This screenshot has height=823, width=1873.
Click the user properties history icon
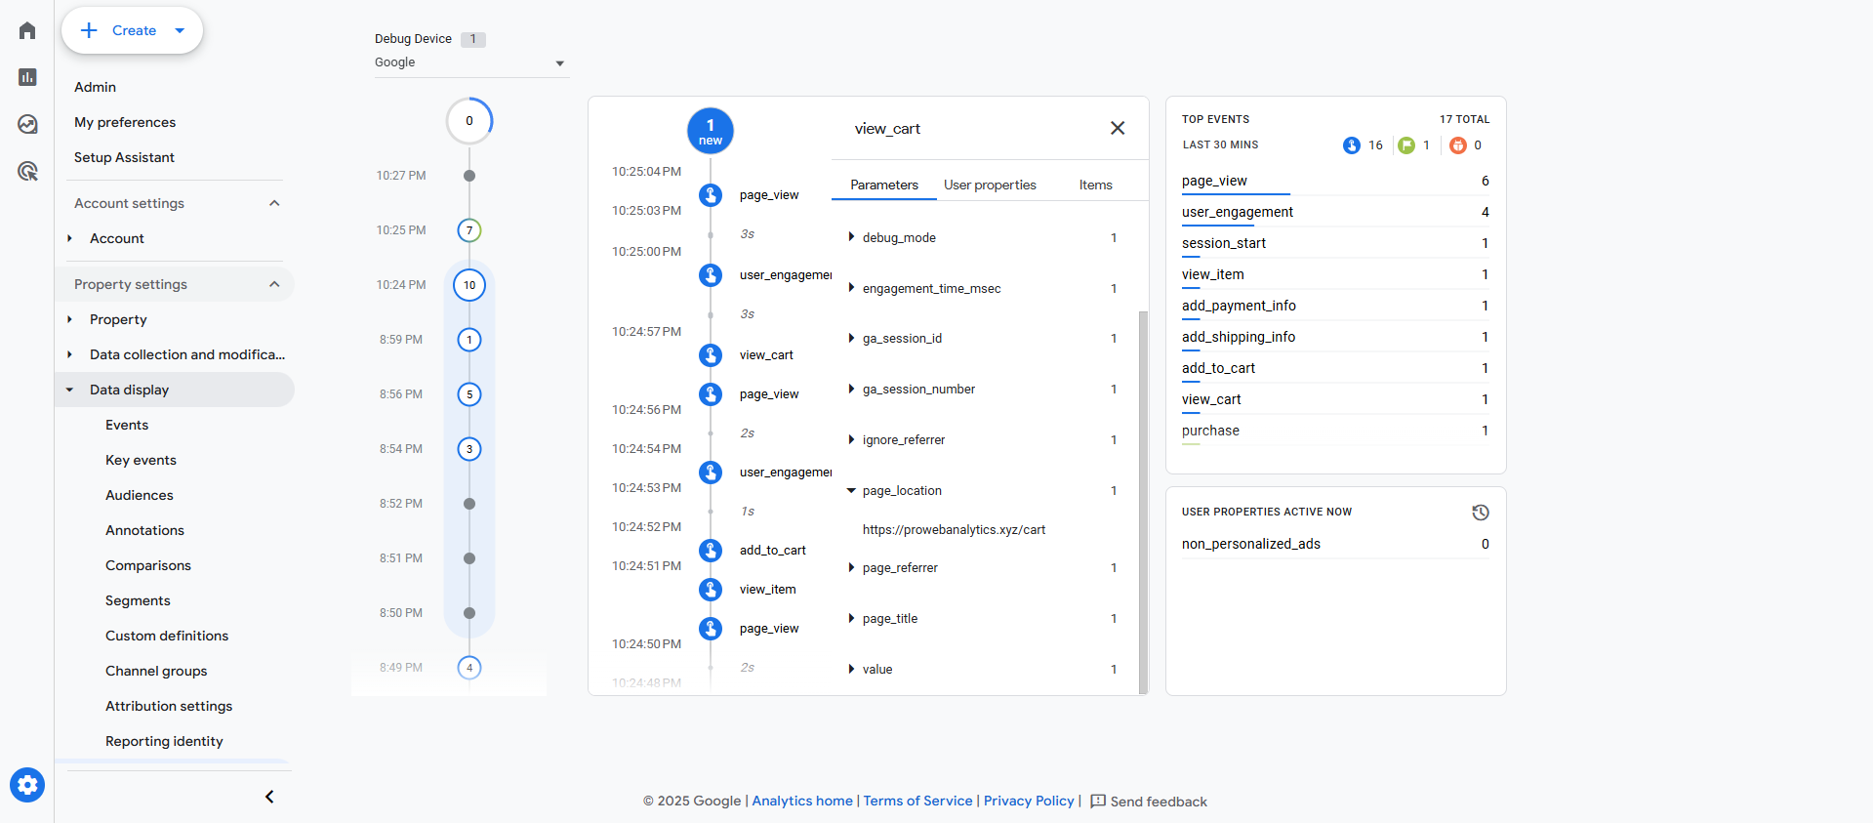[1480, 513]
